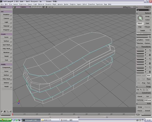This screenshot has width=152, height=122.
Task: Open the Constrain menu in menu bar
Action: [x=99, y=4]
